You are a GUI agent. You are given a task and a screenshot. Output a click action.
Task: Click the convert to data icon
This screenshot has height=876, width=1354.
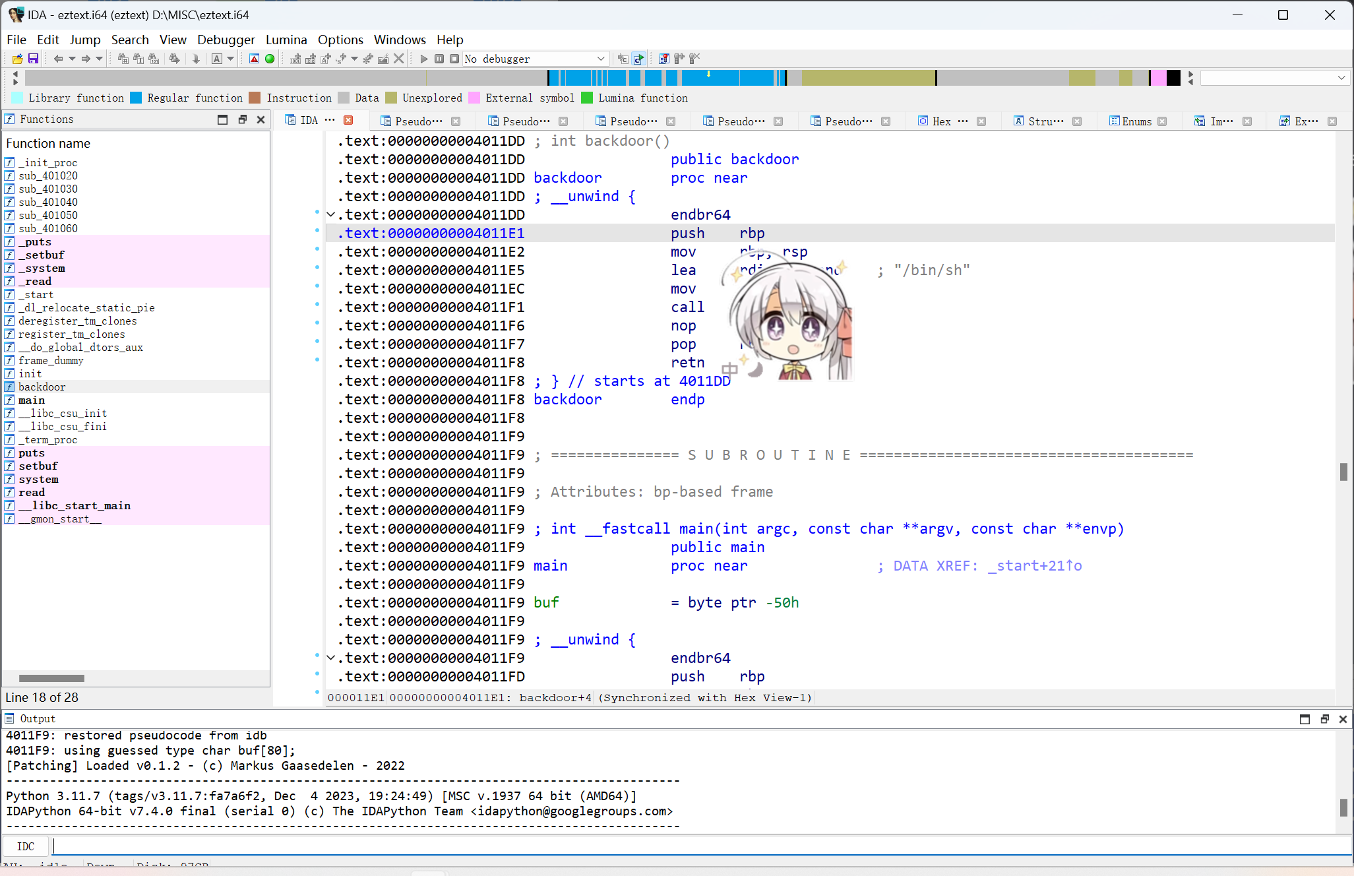pos(311,59)
